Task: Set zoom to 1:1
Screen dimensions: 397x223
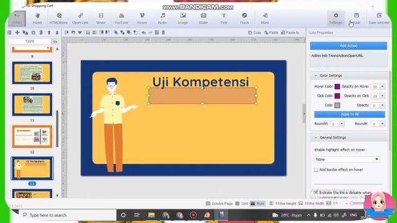Action: coord(332,204)
